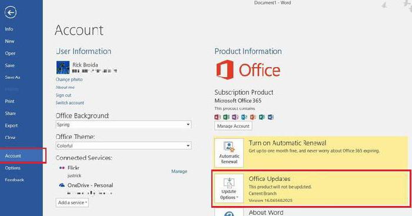
Task: Click the Turn on Automatic Renewal heading
Action: (x=287, y=143)
